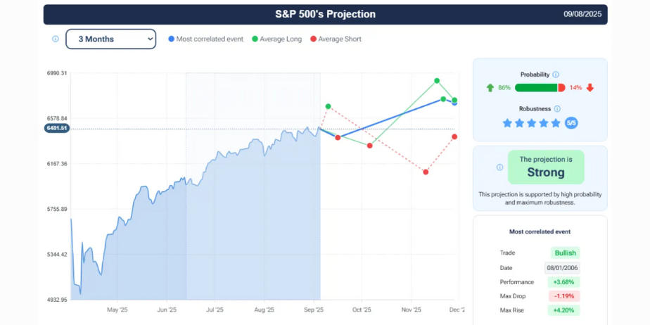Image resolution: width=650 pixels, height=325 pixels.
Task: Click the 6481.51 current price label
Action: tap(57, 129)
